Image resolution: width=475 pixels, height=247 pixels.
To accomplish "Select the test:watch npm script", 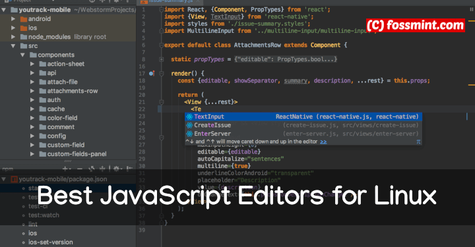I will pyautogui.click(x=44, y=215).
